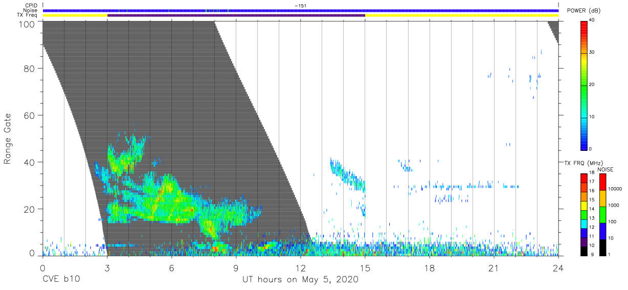
Task: Click the 60 range gate tick label
Action: pyautogui.click(x=30, y=115)
